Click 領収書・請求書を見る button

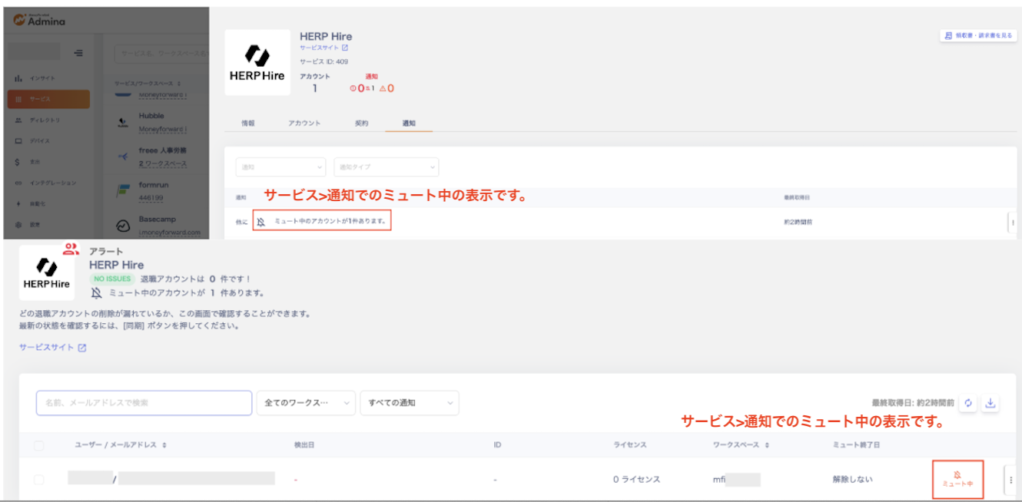(978, 35)
